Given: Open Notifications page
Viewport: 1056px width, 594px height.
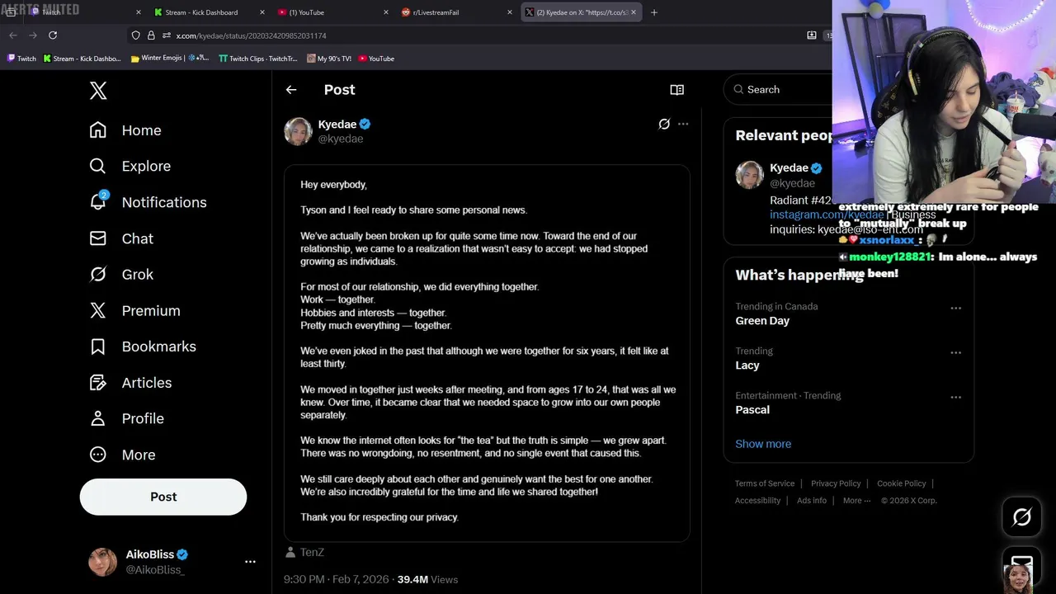Looking at the screenshot, I should pos(148,202).
